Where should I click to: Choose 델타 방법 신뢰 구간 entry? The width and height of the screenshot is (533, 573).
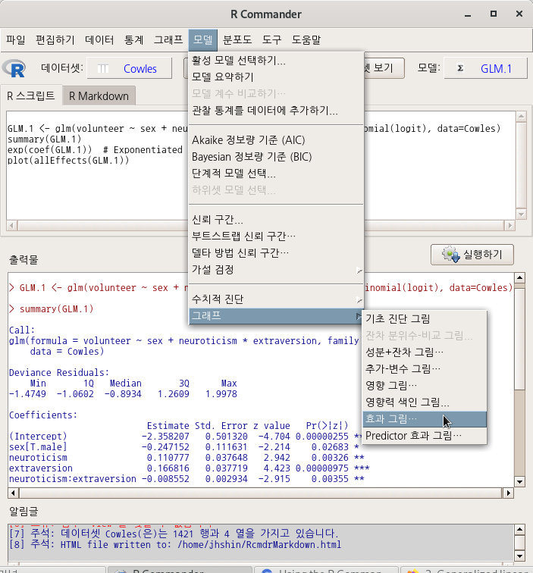(276, 253)
